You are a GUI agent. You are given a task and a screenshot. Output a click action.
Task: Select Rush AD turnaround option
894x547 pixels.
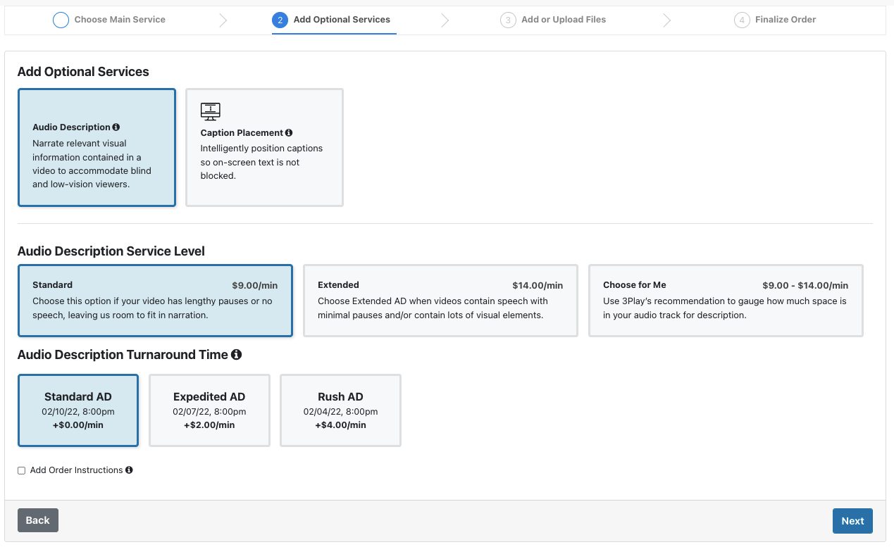[x=340, y=410]
